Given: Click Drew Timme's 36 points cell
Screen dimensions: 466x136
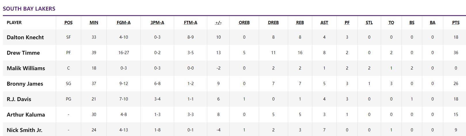Looking at the screenshot, I should point(456,53).
